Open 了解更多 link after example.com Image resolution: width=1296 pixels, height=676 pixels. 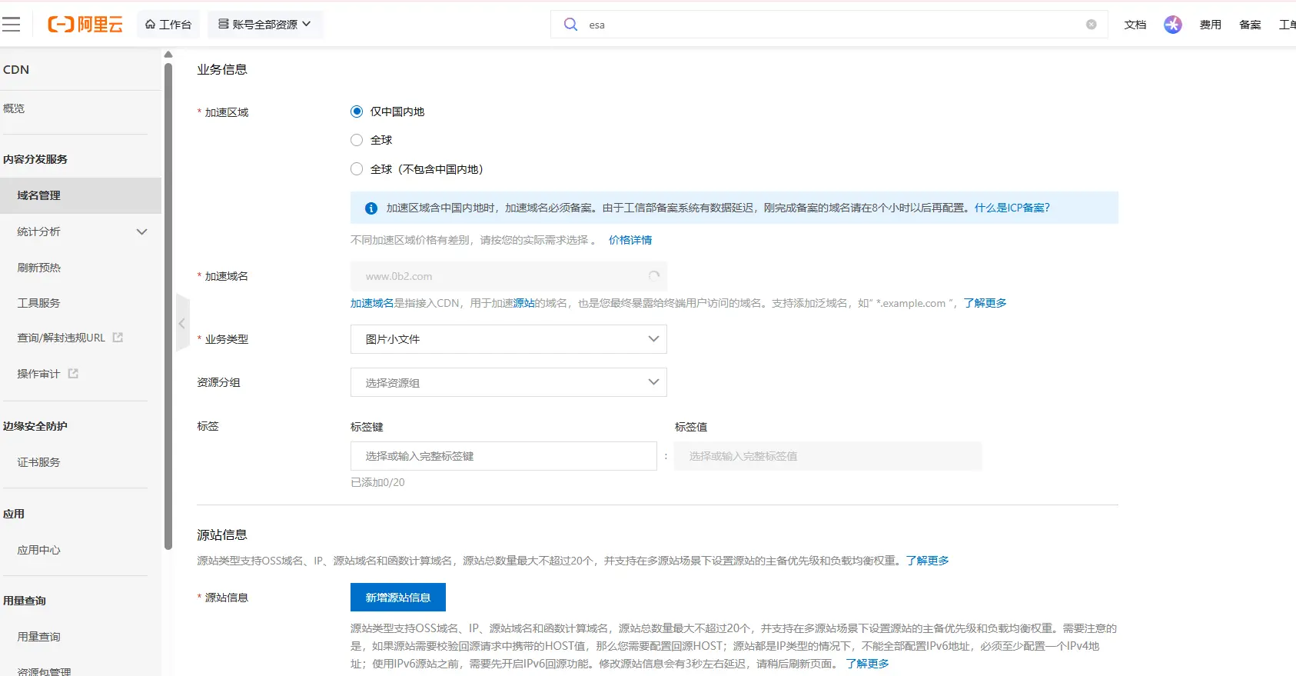click(985, 303)
